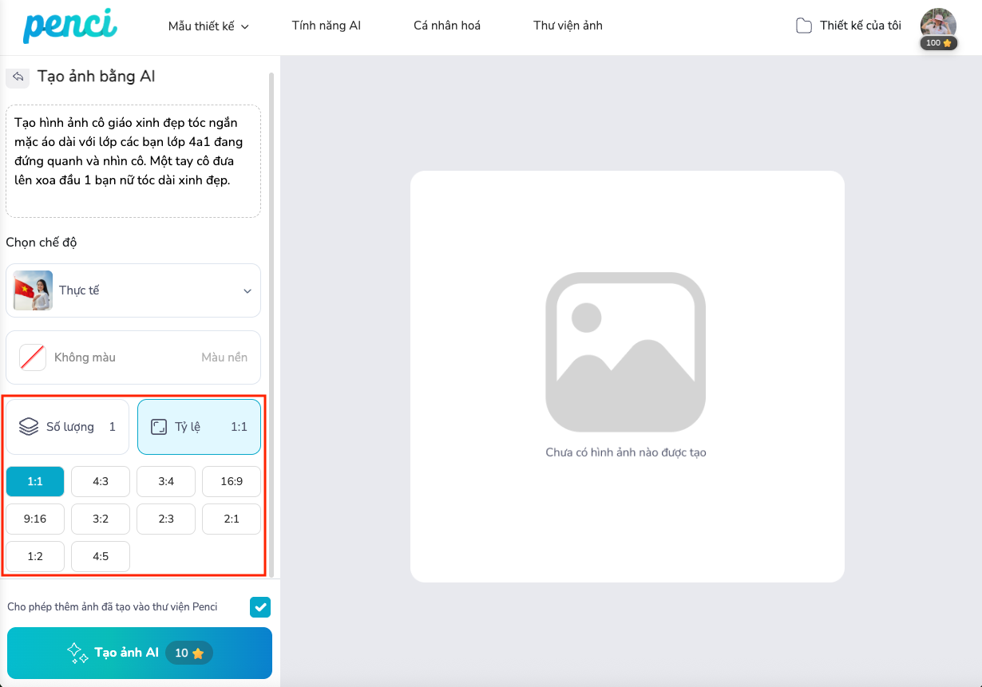This screenshot has height=687, width=982.
Task: Open the Cá nhân hoá page
Action: [447, 26]
